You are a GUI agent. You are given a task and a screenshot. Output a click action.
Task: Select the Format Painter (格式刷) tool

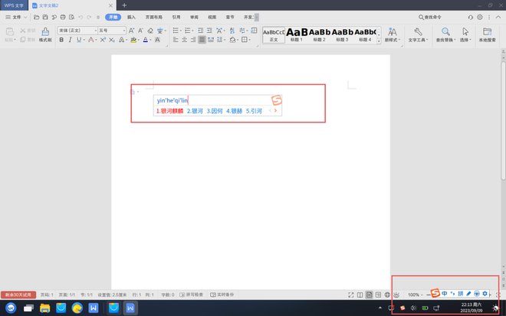pyautogui.click(x=45, y=35)
